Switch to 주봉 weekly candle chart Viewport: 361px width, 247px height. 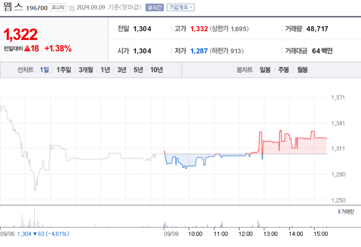(283, 70)
